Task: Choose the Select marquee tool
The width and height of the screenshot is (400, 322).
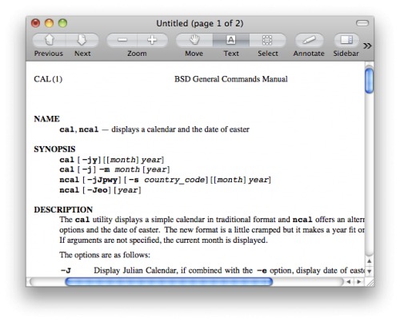Action: coord(267,40)
